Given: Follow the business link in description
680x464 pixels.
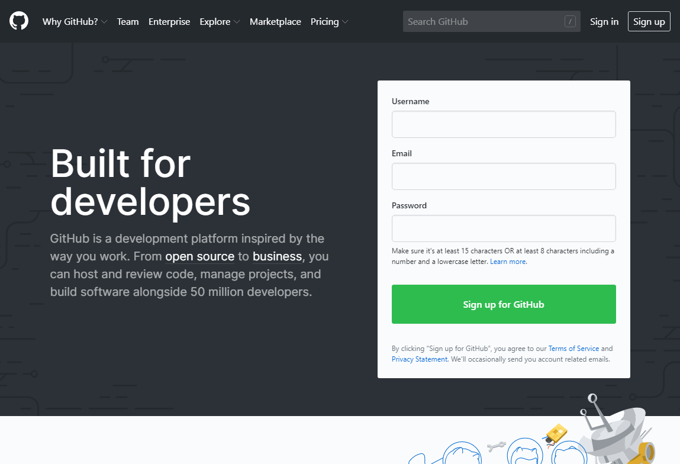Looking at the screenshot, I should tap(277, 257).
